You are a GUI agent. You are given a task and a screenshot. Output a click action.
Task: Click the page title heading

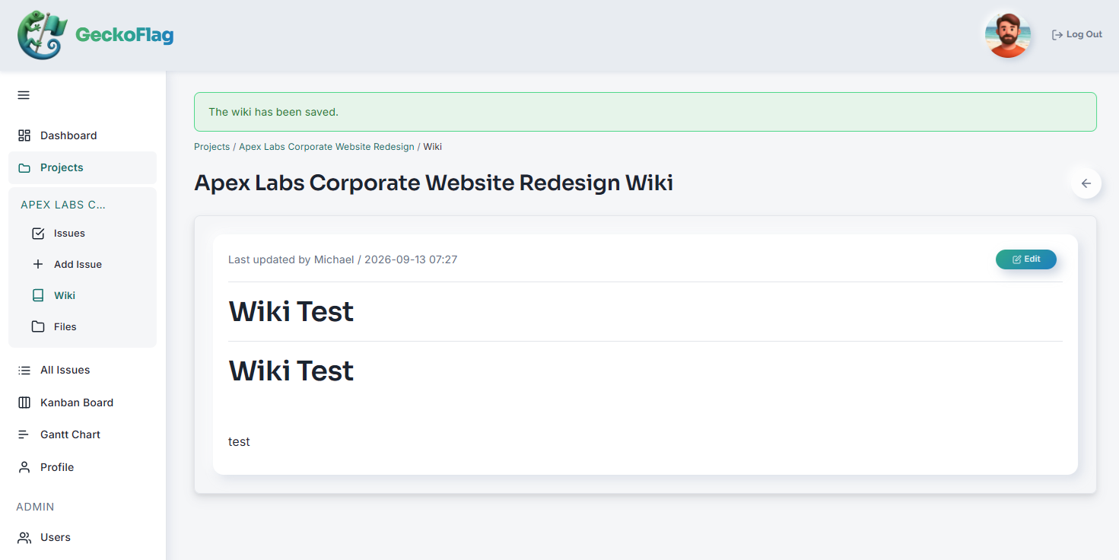[x=434, y=183]
